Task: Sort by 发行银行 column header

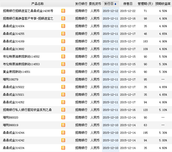Action: coord(81,4)
